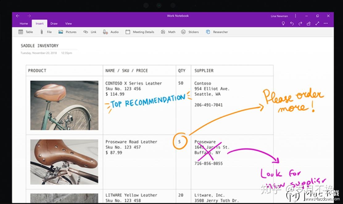Attach a File using the ribbon
Viewport: 343px width, 204px height.
pyautogui.click(x=46, y=32)
